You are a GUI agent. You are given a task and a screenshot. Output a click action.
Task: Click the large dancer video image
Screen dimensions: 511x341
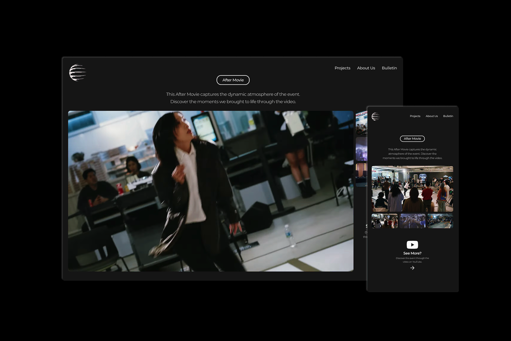pyautogui.click(x=211, y=191)
